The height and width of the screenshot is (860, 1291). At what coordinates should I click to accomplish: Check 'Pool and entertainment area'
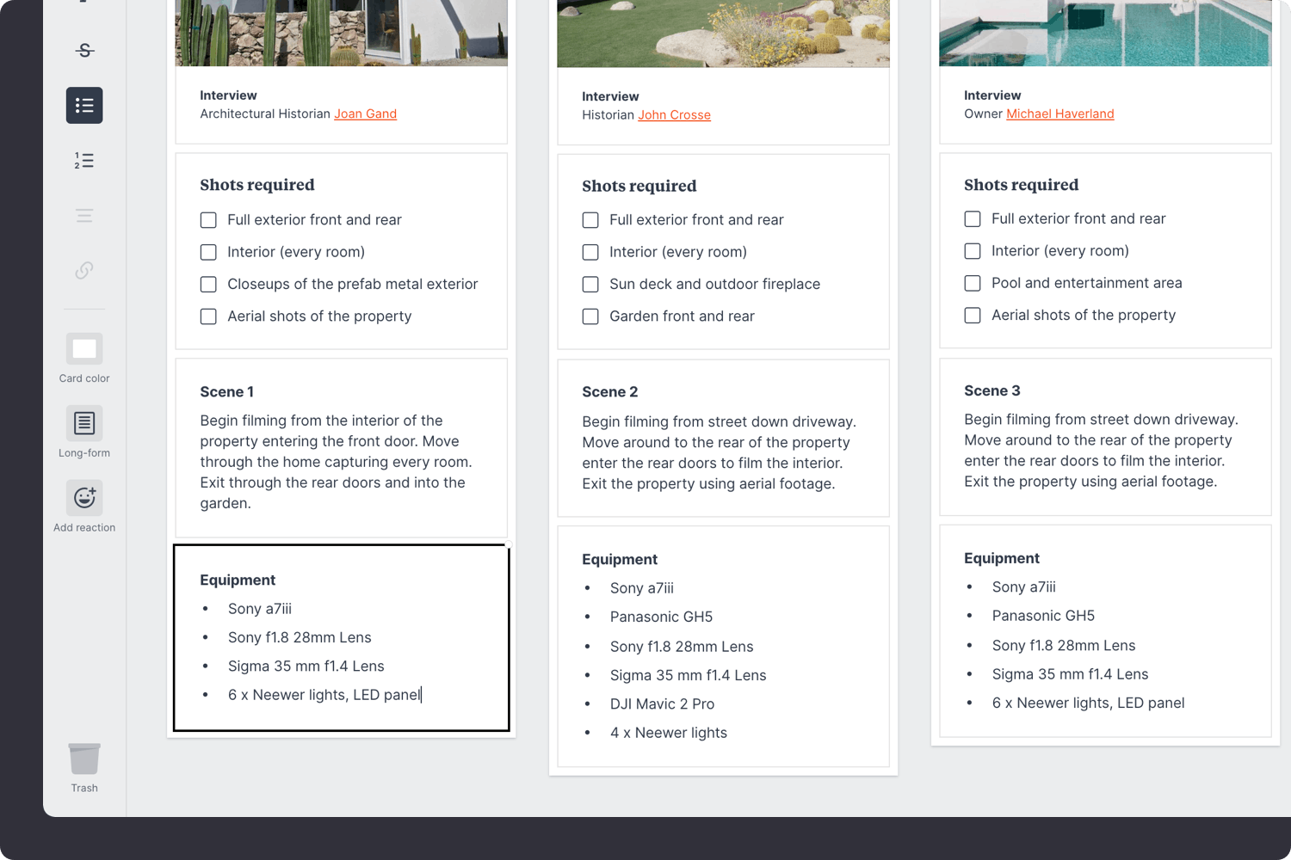[972, 283]
